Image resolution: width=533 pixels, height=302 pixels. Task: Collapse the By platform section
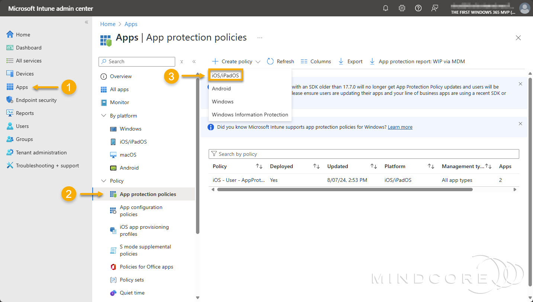pyautogui.click(x=103, y=115)
